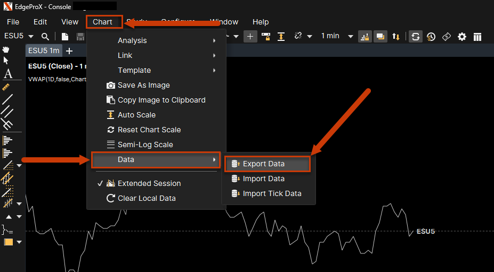This screenshot has height=272, width=494.
Task: Switch to the ESU5 1m tab
Action: [x=44, y=50]
